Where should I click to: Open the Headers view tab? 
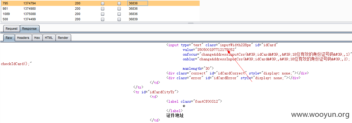(23, 38)
